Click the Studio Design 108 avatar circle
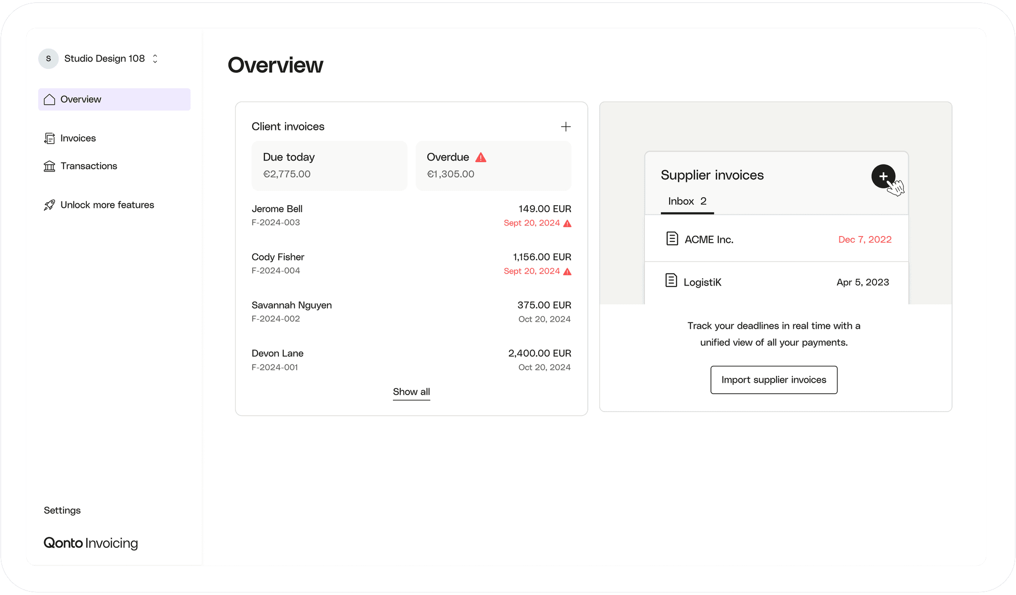 (49, 59)
